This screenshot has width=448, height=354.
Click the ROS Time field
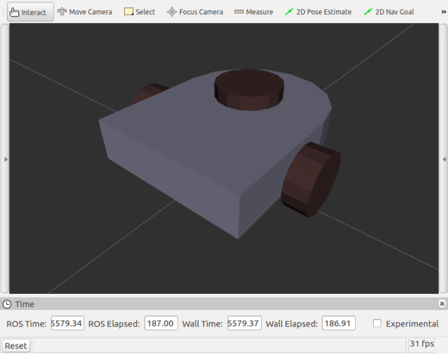point(67,324)
